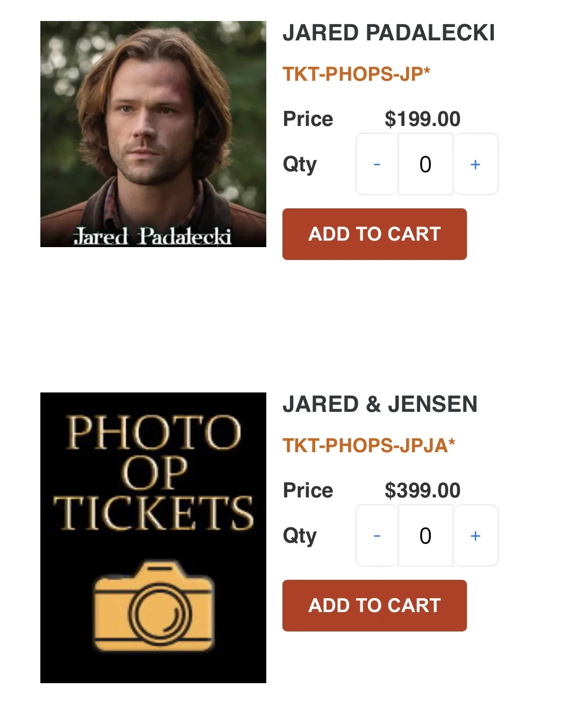
Task: Add Jared Padalecki photo op to cart
Action: pos(374,234)
